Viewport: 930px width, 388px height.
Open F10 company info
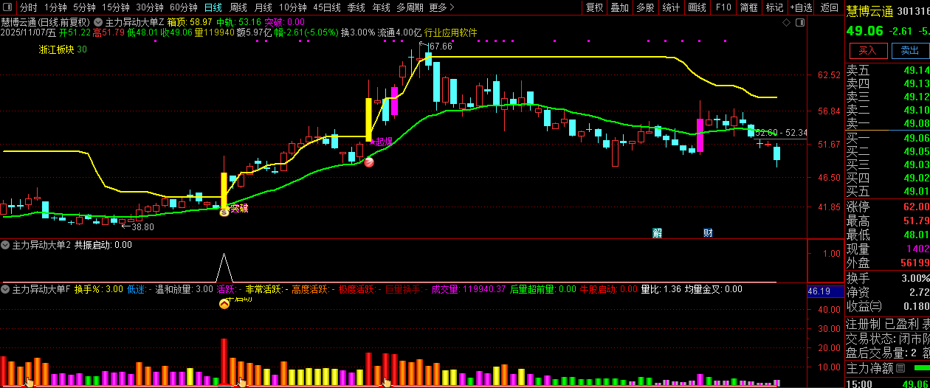click(723, 7)
